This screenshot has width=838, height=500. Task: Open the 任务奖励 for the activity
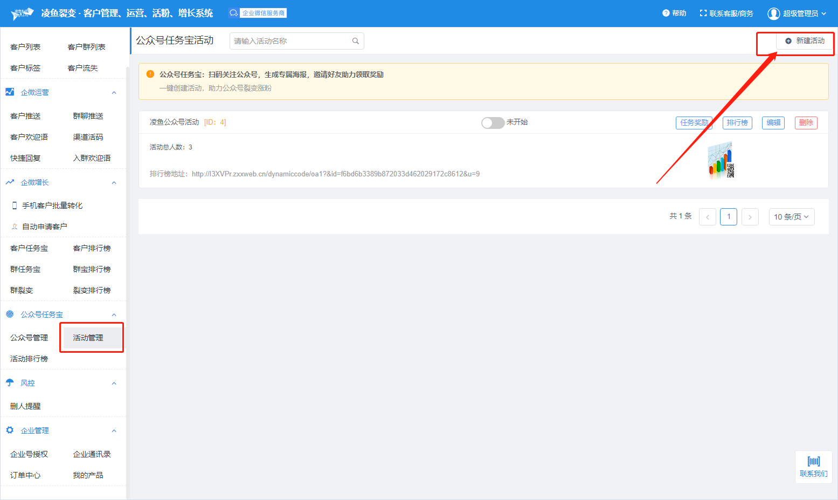(x=694, y=123)
